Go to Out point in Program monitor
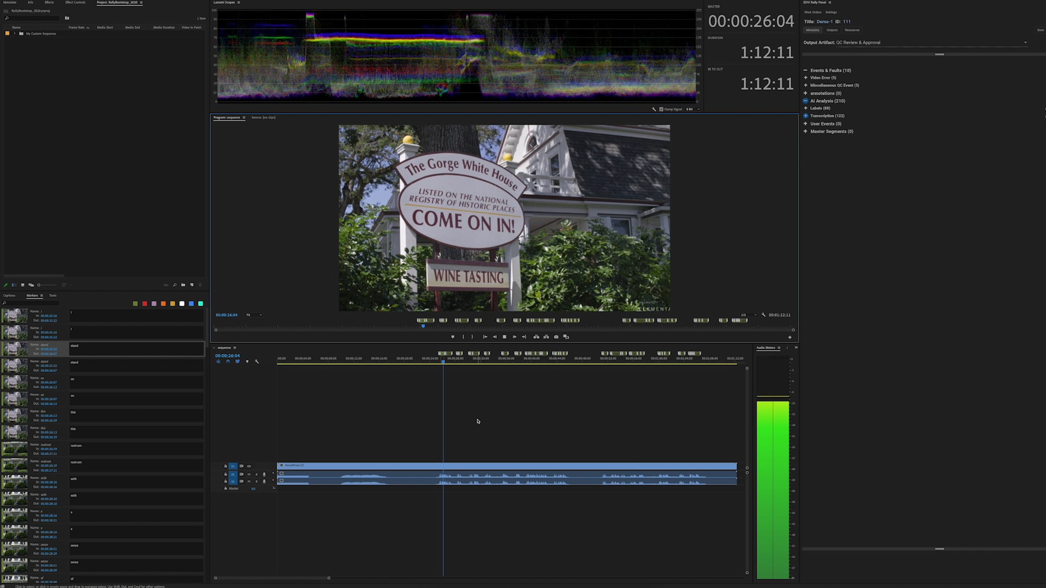 (x=524, y=337)
